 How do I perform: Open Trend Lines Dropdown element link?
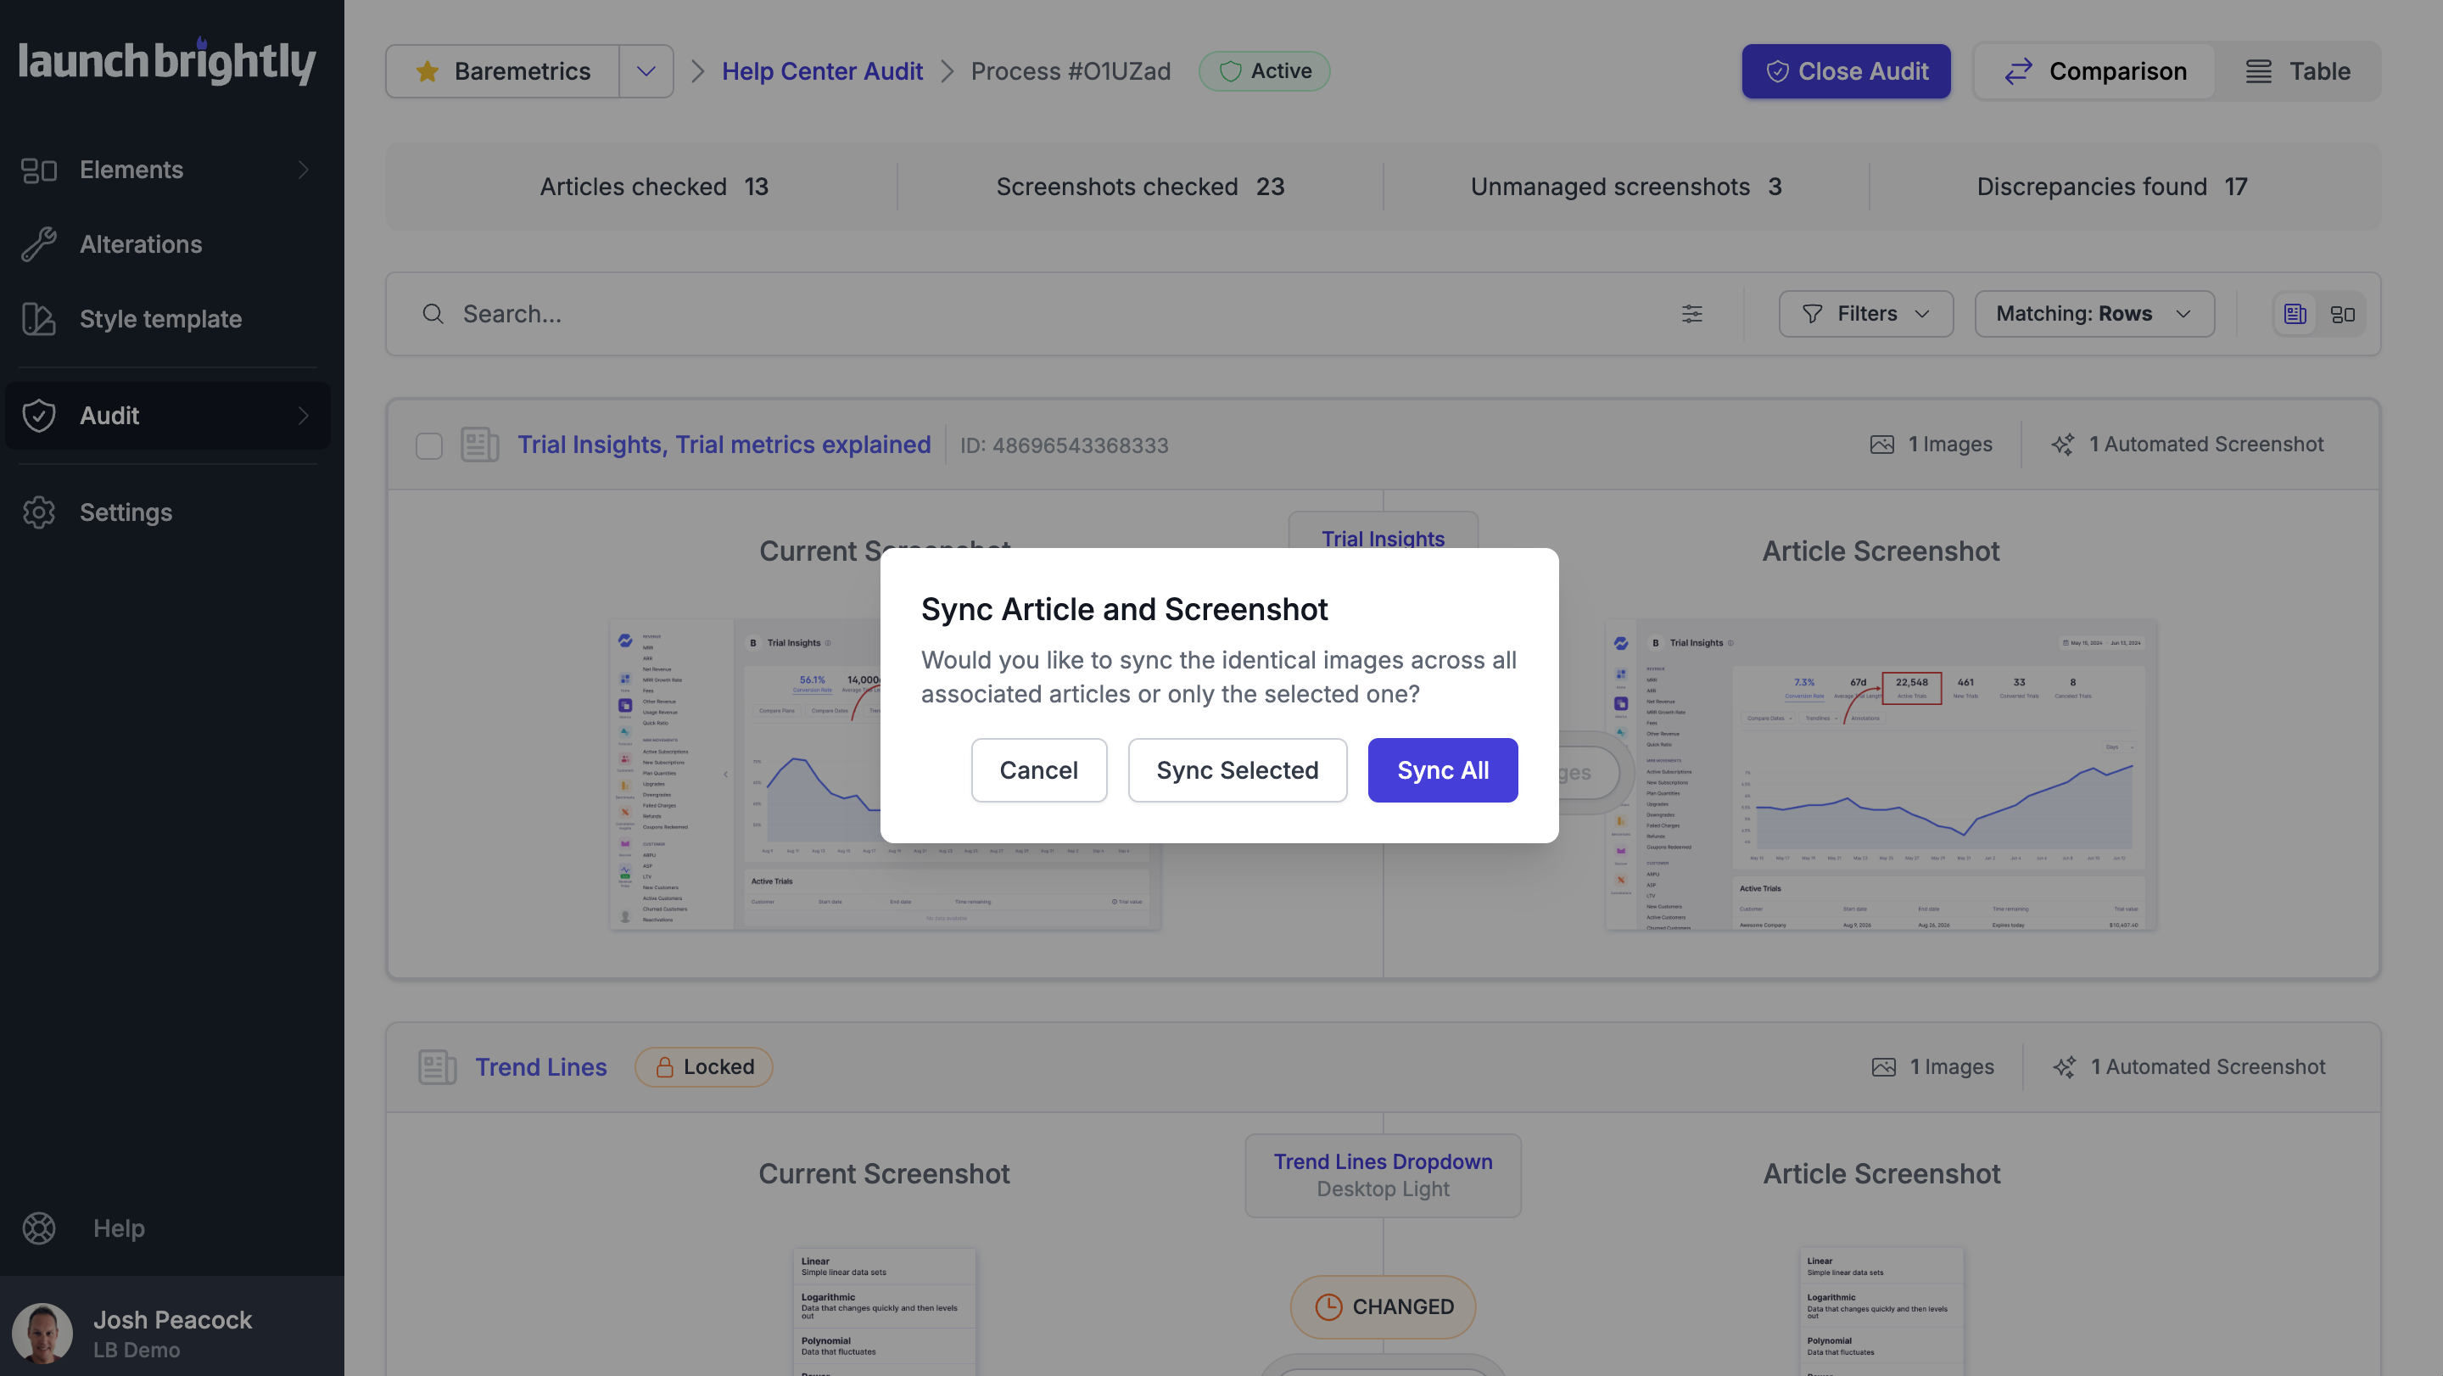pos(1383,1161)
